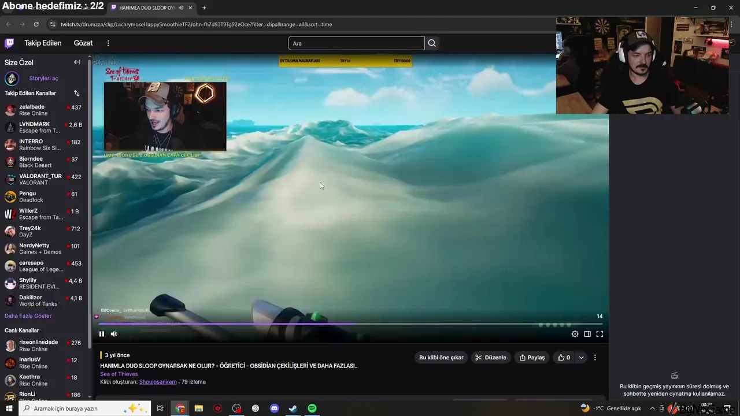
Task: Open Discord on the taskbar
Action: click(x=275, y=408)
